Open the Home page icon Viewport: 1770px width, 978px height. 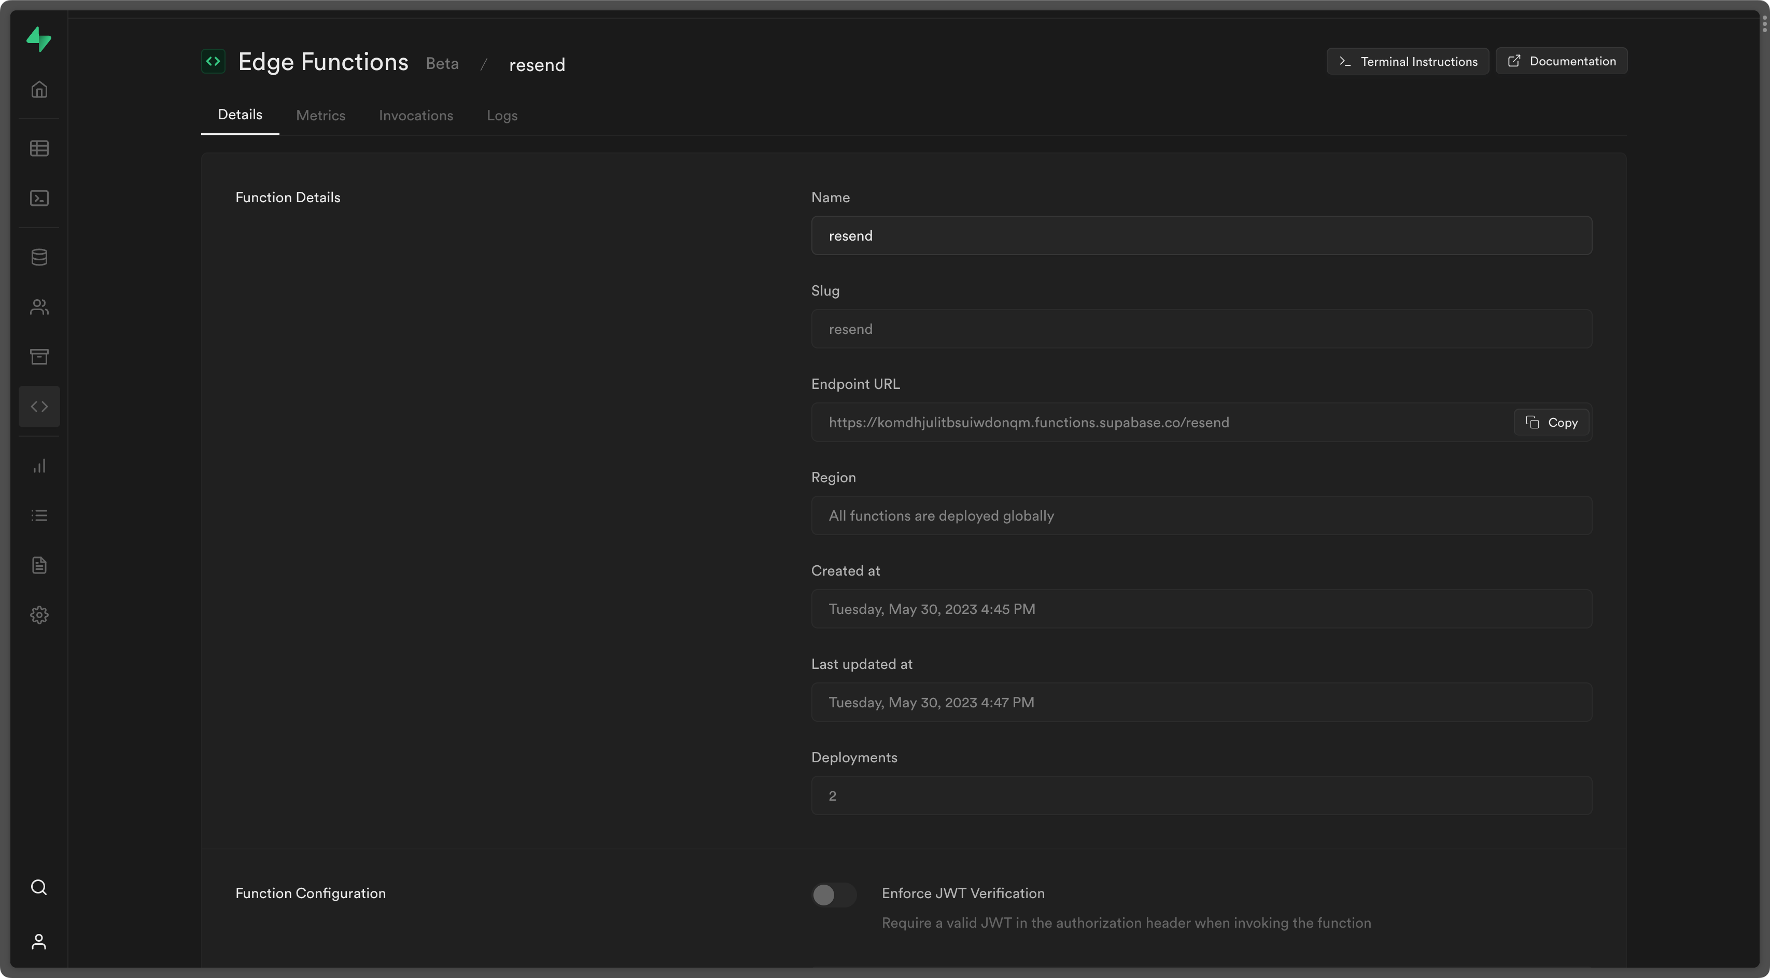tap(39, 89)
